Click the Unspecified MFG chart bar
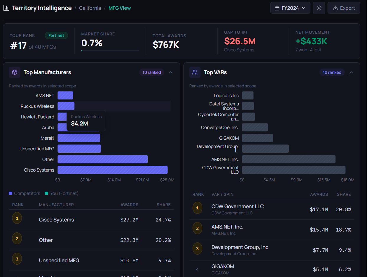 [x=79, y=149]
